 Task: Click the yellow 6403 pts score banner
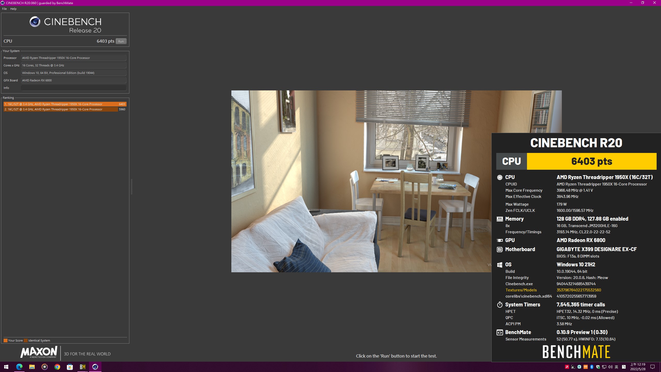tap(592, 161)
